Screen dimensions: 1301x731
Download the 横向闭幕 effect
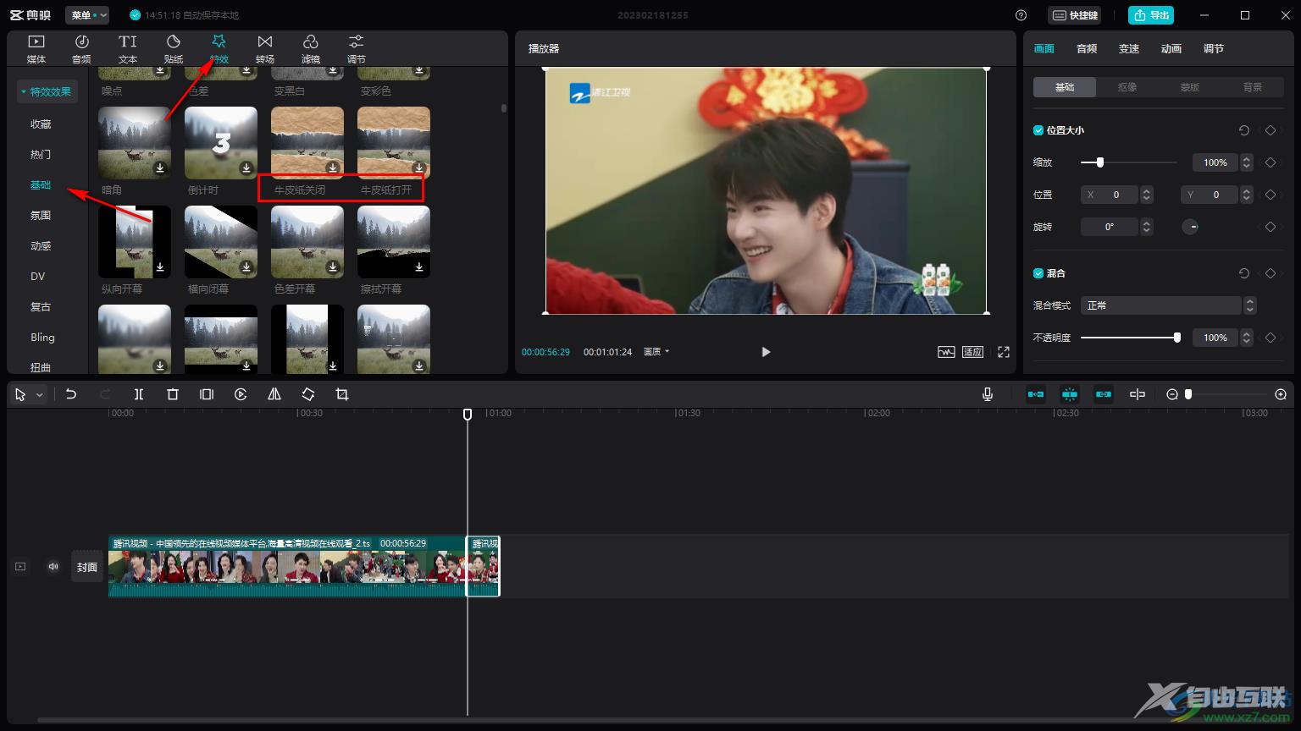point(246,267)
